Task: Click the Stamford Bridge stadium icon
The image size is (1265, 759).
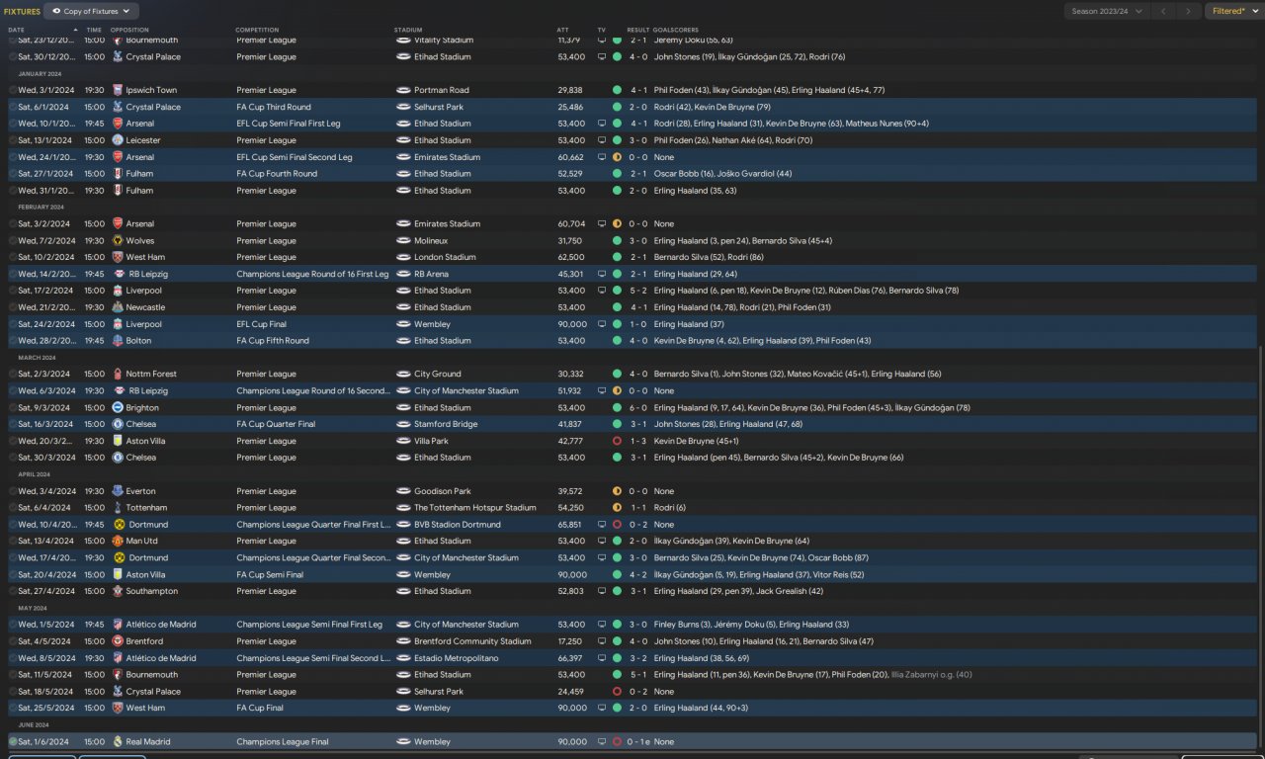Action: click(x=403, y=424)
